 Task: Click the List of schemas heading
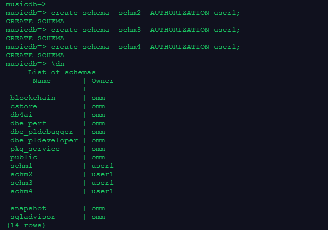coord(62,72)
